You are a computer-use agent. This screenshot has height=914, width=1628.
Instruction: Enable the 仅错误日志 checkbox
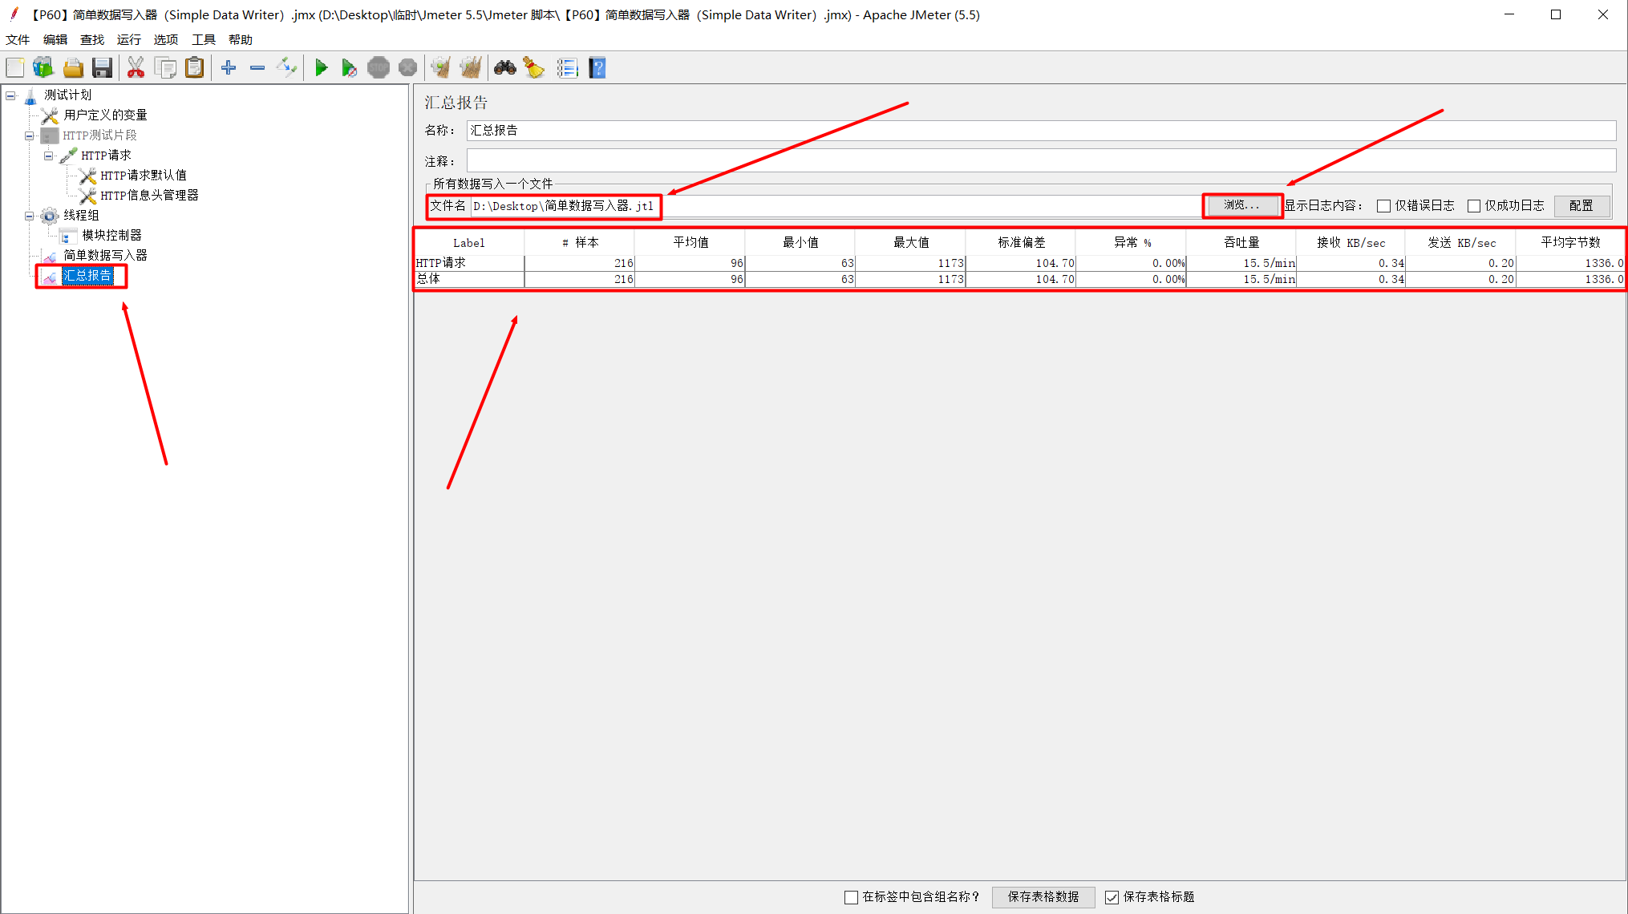[x=1383, y=206]
